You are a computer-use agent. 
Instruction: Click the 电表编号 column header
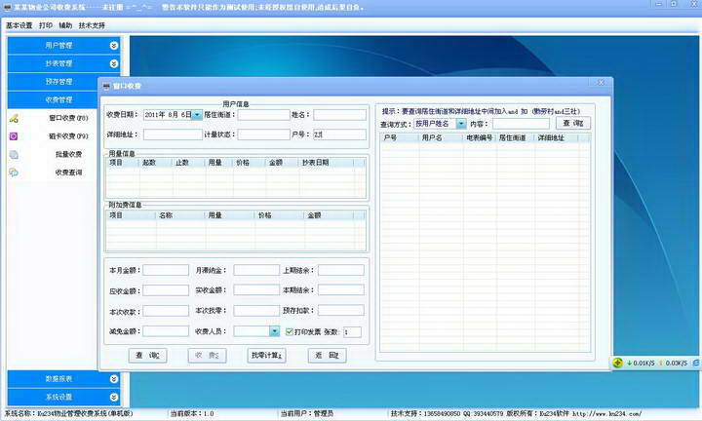click(480, 137)
